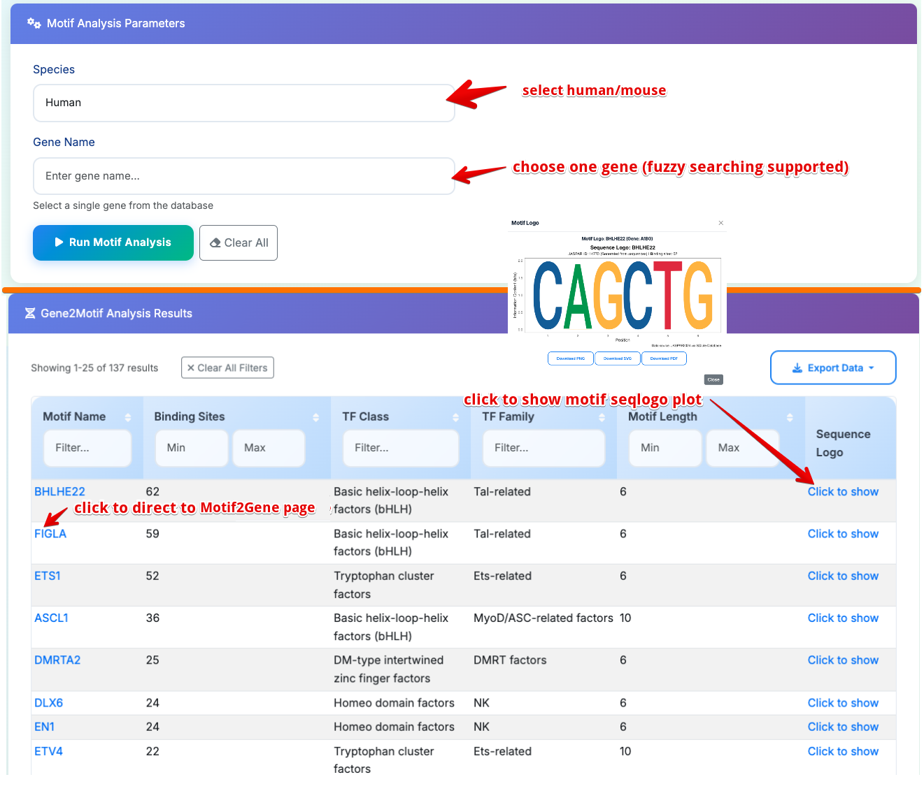The width and height of the screenshot is (924, 798).
Task: Open the Species dropdown showing Human
Action: click(x=243, y=103)
